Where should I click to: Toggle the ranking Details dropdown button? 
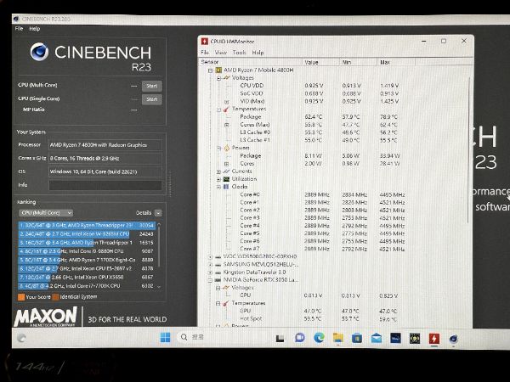(158, 213)
